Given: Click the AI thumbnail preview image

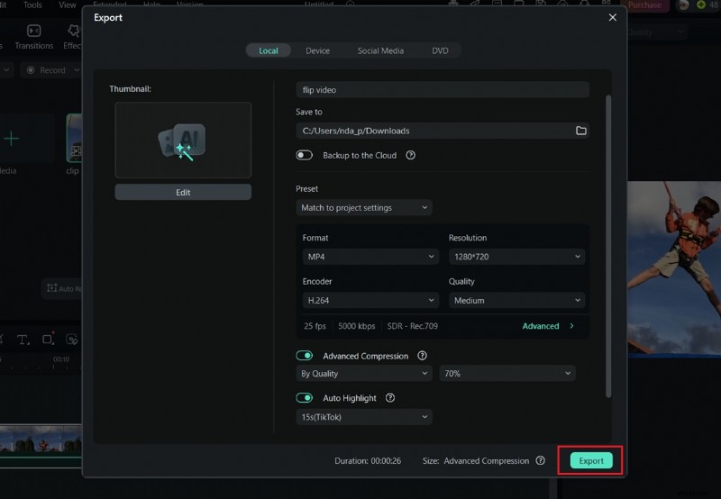Looking at the screenshot, I should [183, 140].
